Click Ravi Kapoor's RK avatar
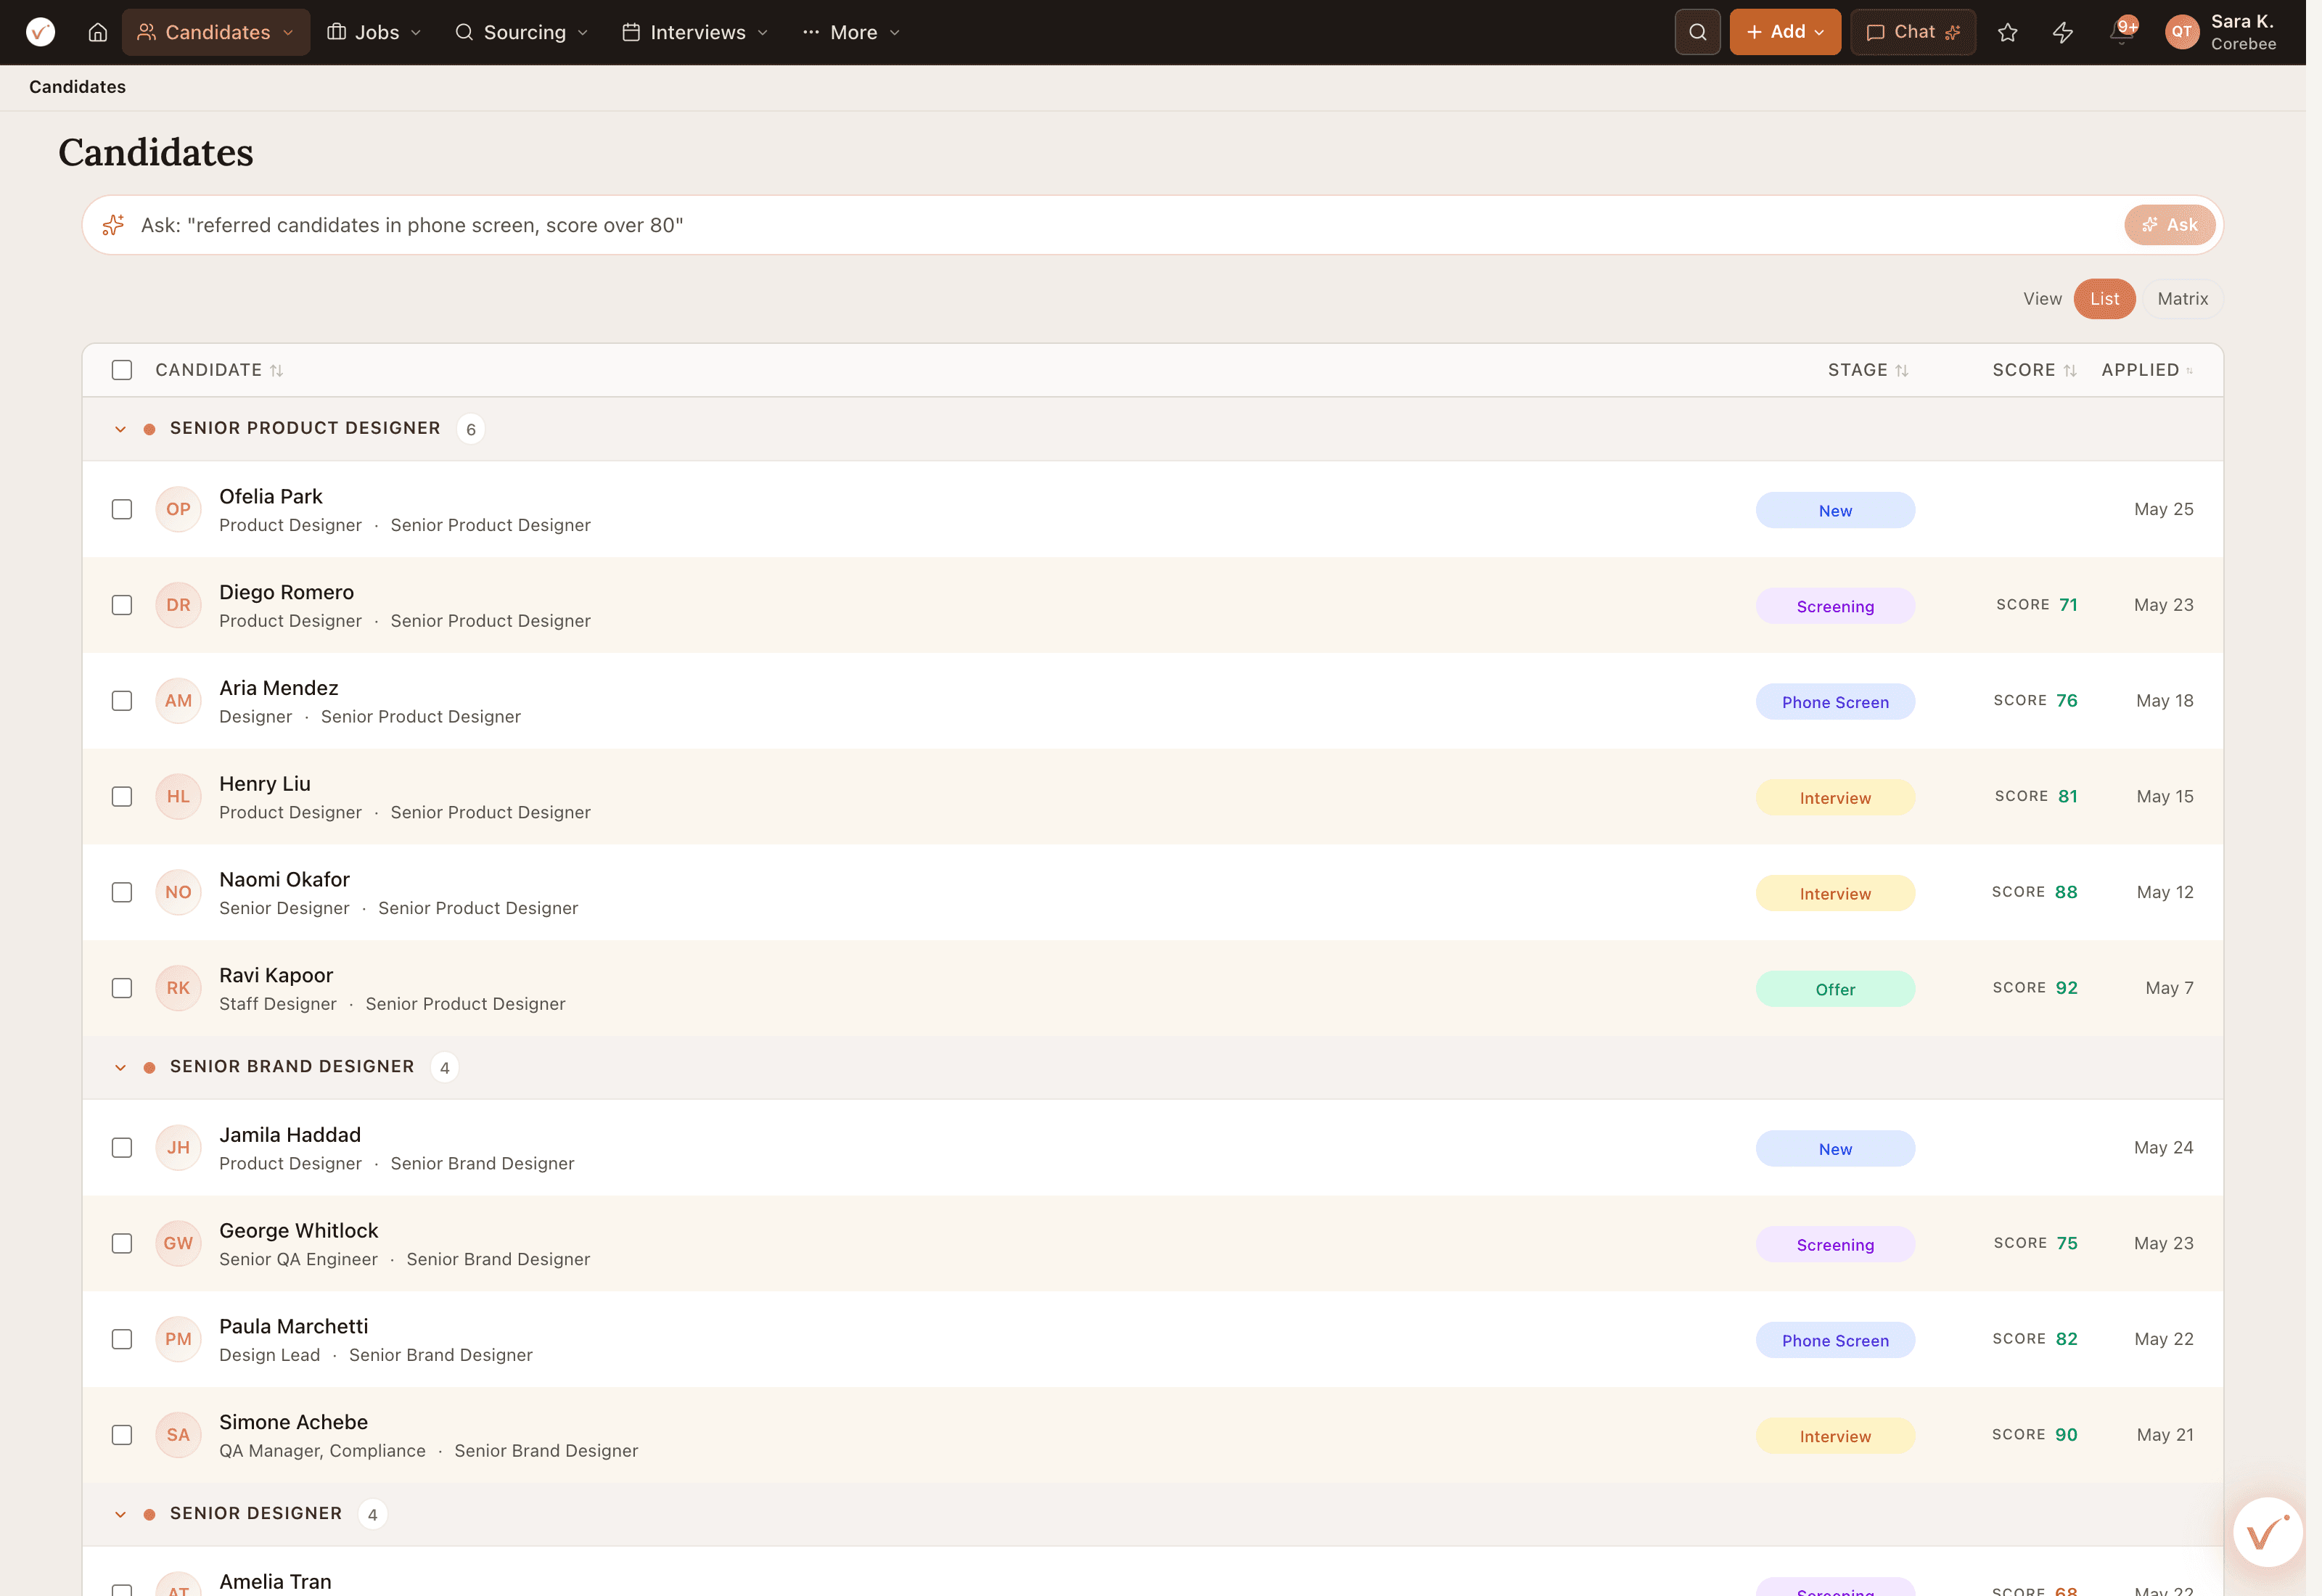This screenshot has height=1596, width=2322. pyautogui.click(x=178, y=988)
